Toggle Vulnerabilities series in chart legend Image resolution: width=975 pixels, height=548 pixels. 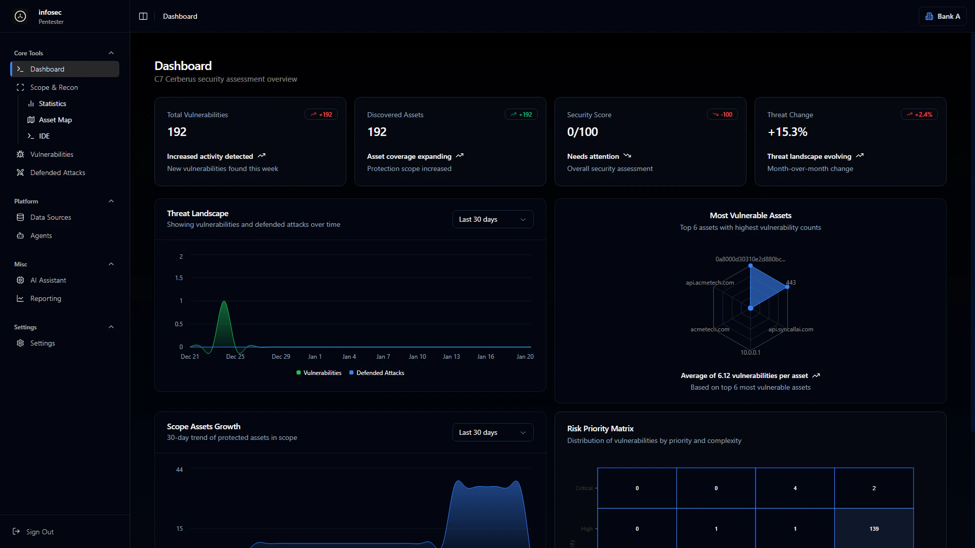(x=319, y=373)
